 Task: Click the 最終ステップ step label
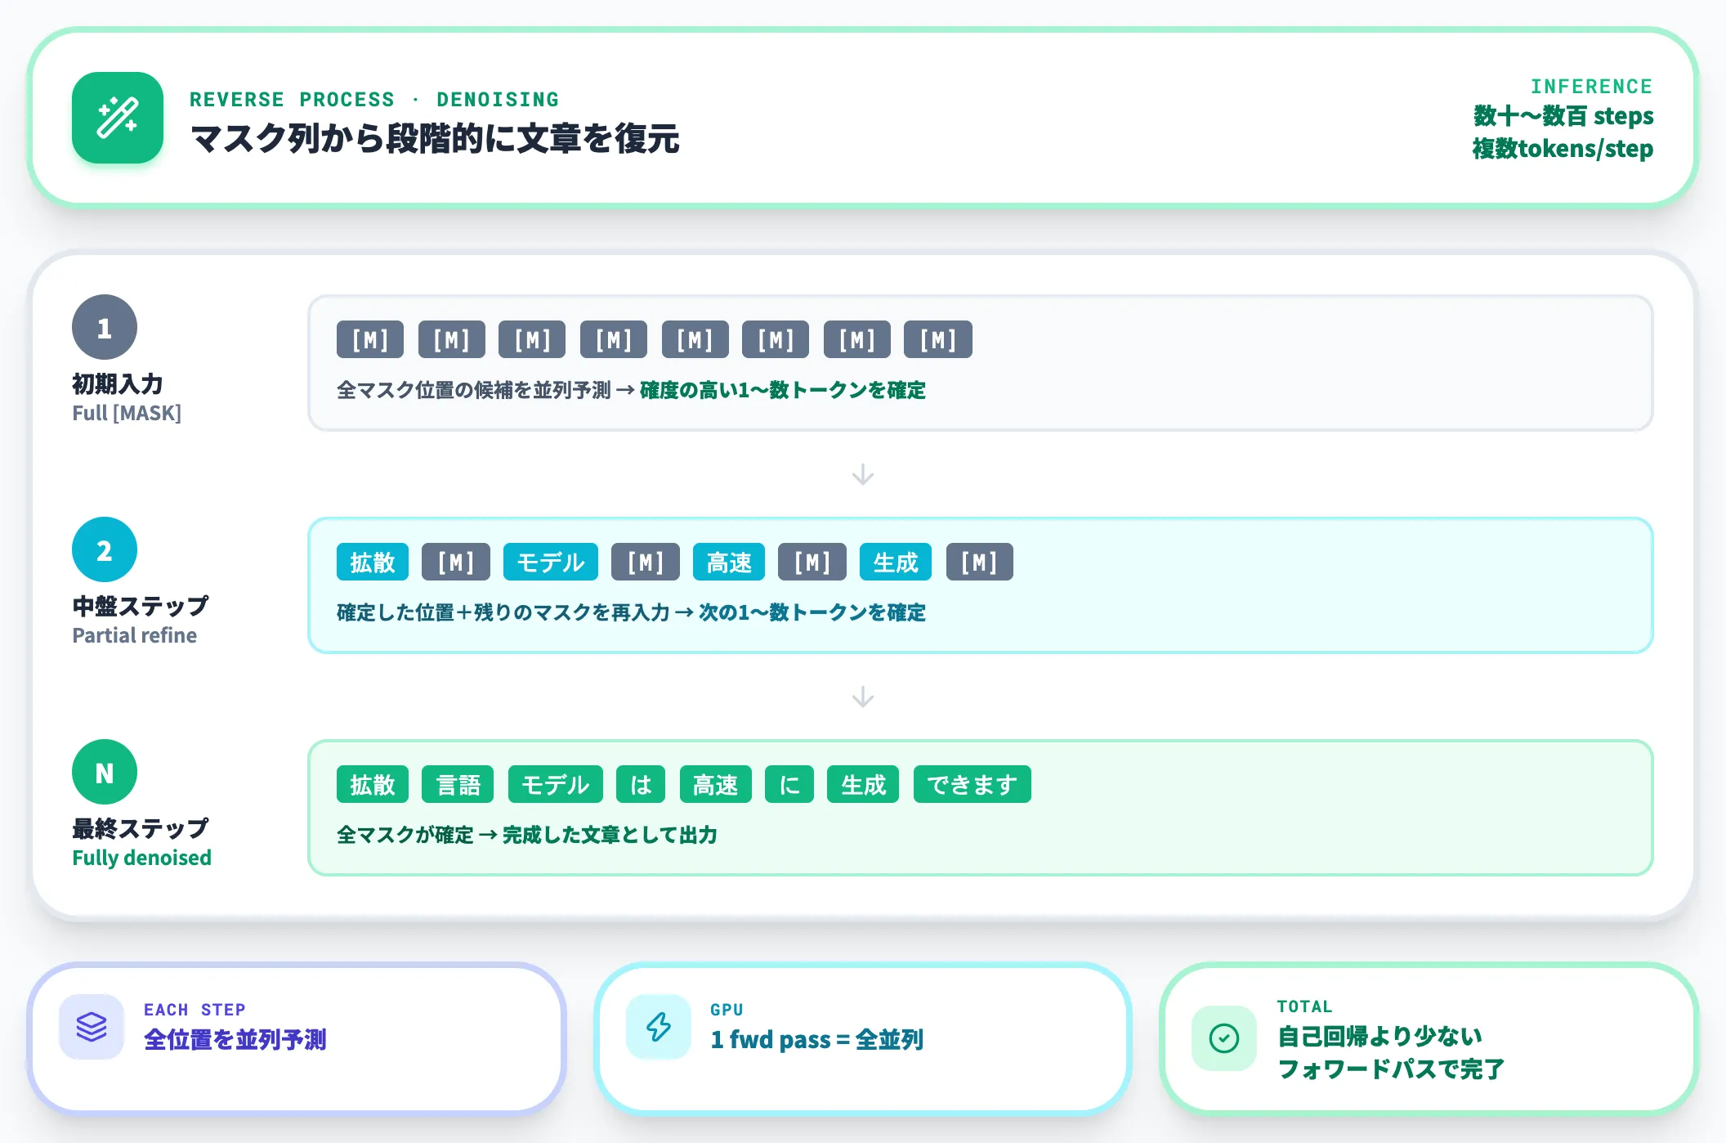[141, 828]
